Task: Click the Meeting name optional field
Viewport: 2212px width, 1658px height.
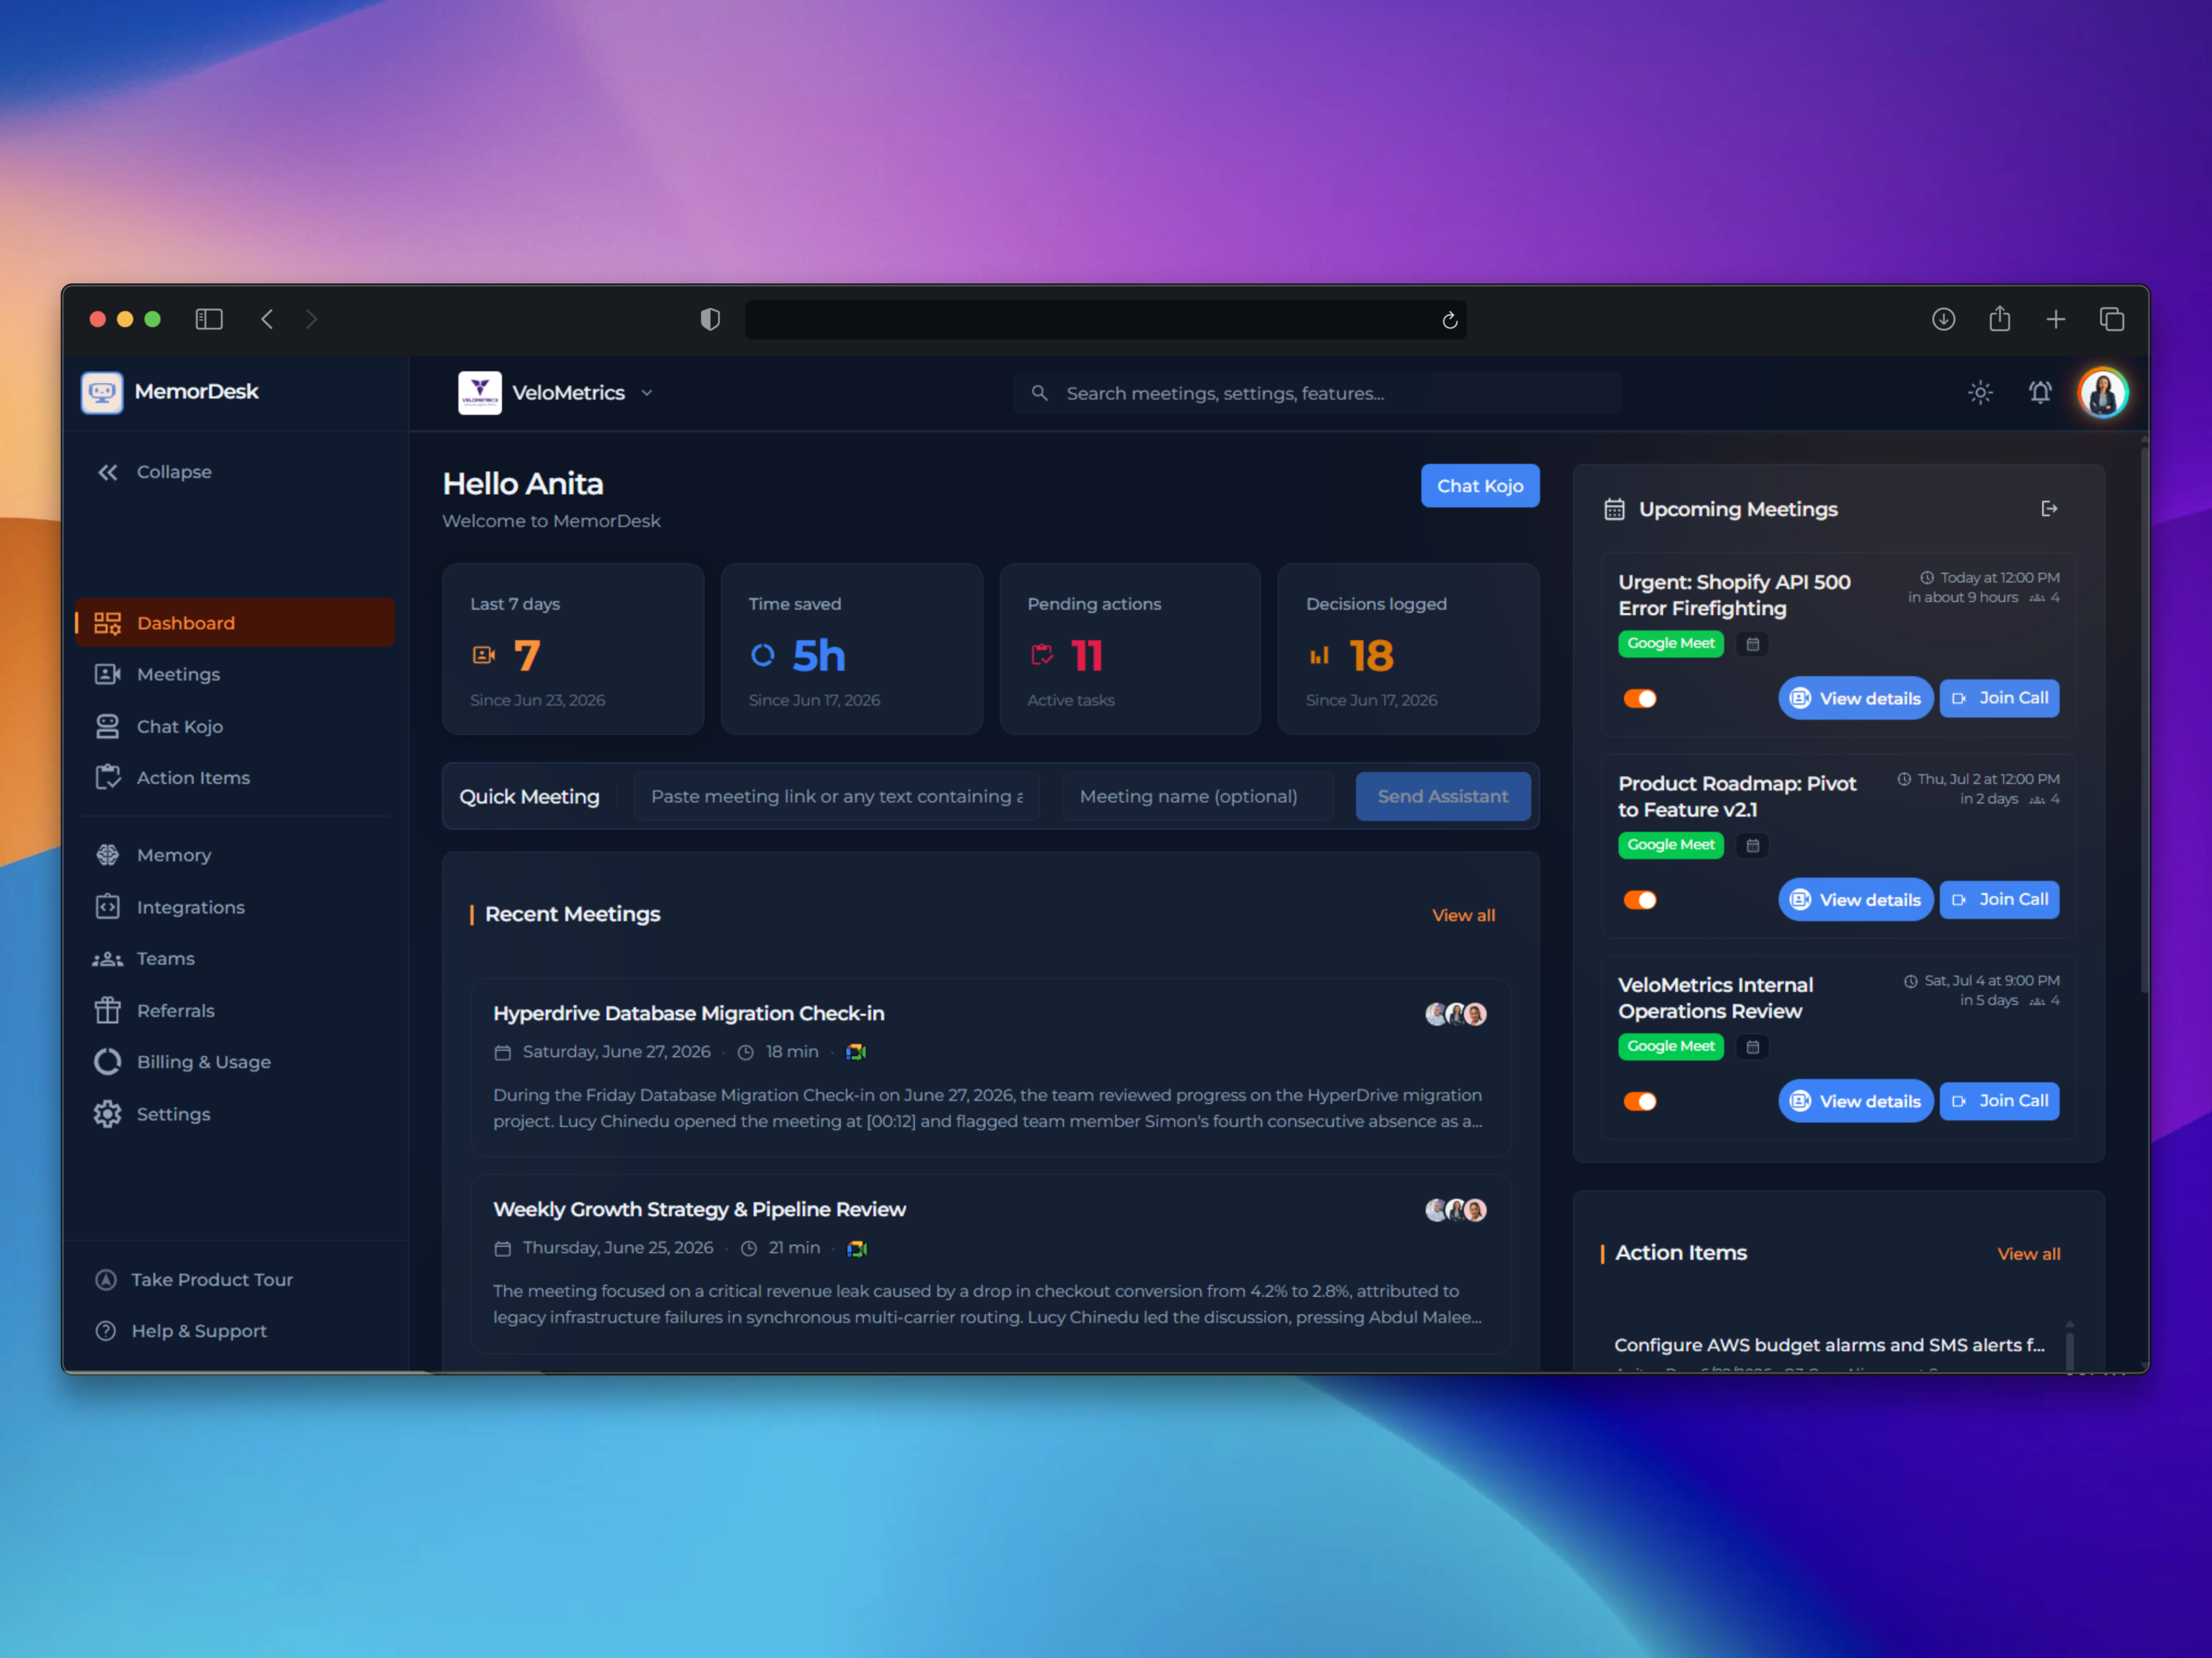Action: (x=1197, y=797)
